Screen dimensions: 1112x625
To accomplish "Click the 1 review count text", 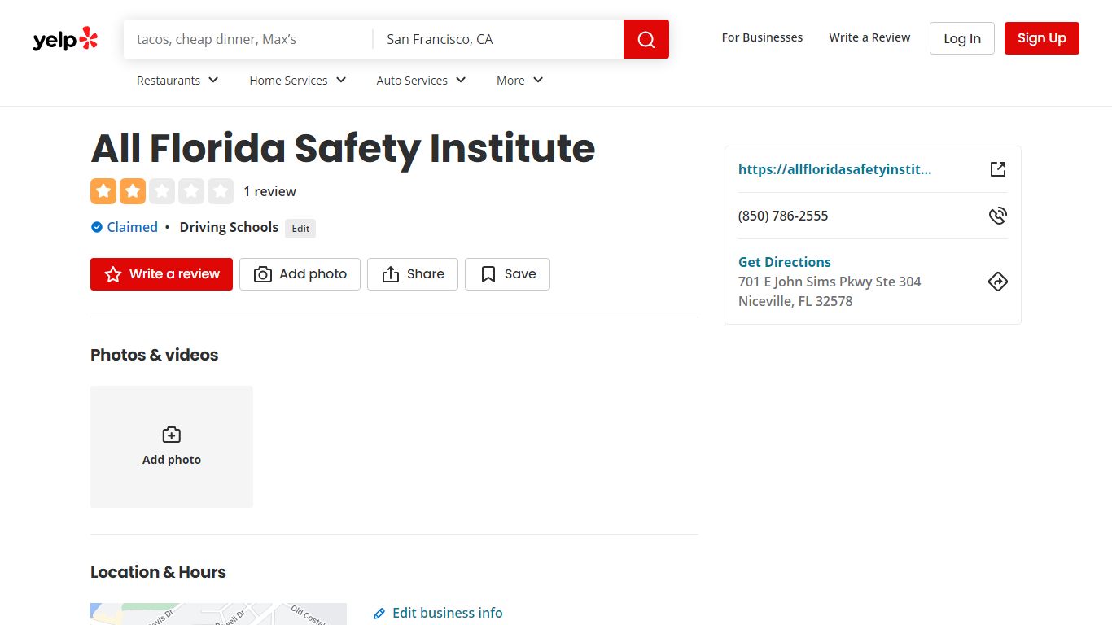I will tap(269, 191).
